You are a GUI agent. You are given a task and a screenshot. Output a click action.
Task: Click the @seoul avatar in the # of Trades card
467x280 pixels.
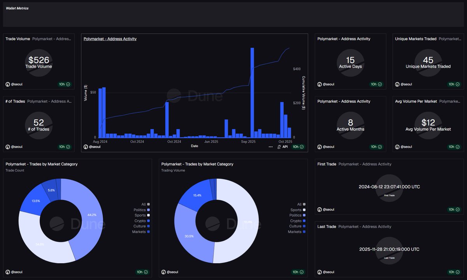pyautogui.click(x=8, y=147)
